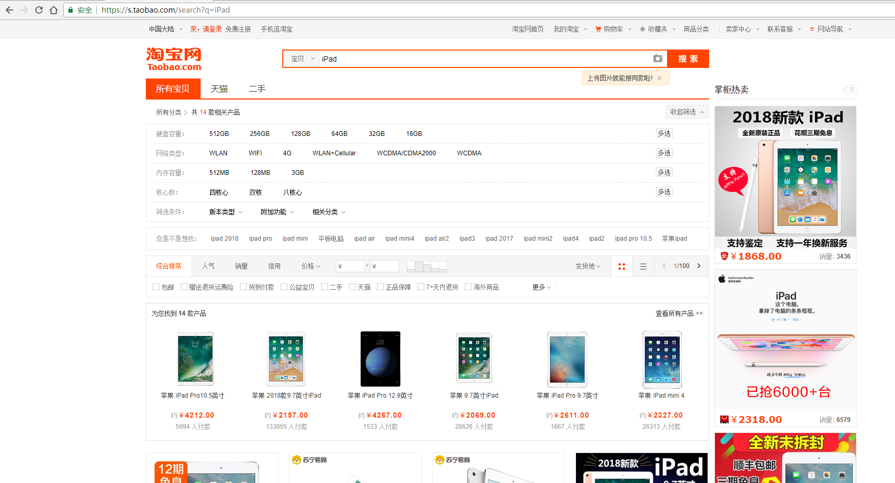Click the browser back arrow
Viewport: 895px width, 483px height.
9,10
